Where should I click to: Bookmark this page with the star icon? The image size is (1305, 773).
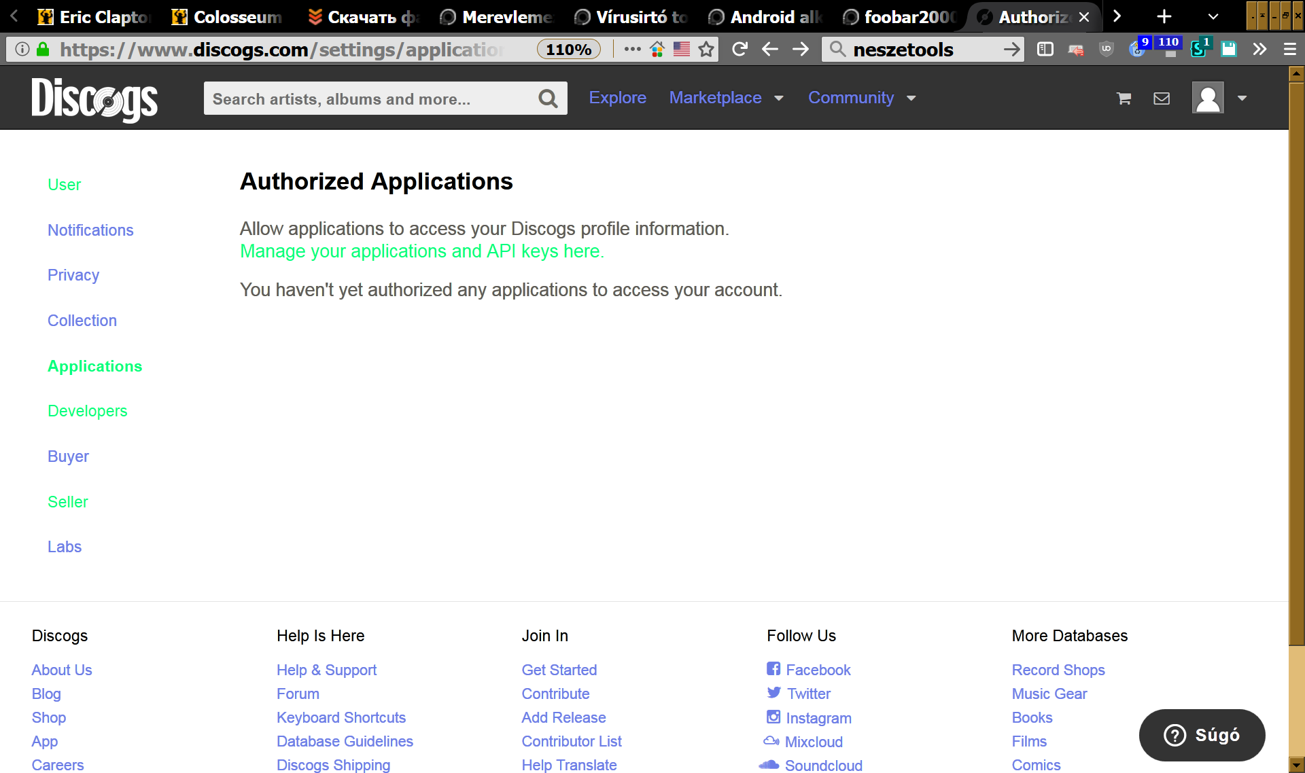tap(706, 50)
